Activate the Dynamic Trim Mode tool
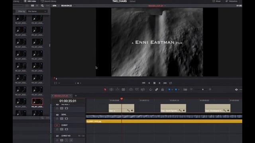 tap(118, 89)
